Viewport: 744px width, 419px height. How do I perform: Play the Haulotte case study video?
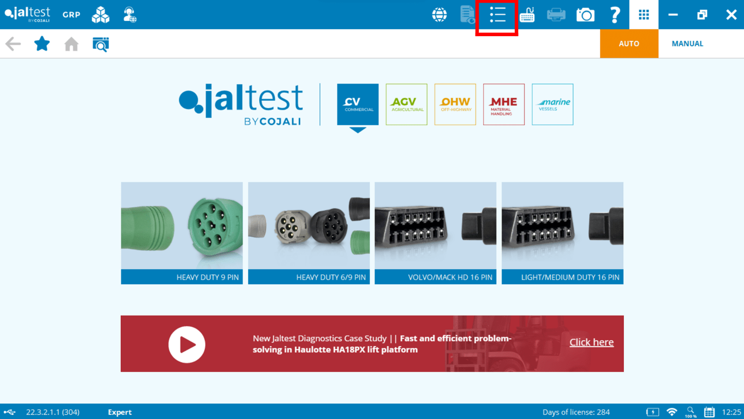click(x=187, y=344)
